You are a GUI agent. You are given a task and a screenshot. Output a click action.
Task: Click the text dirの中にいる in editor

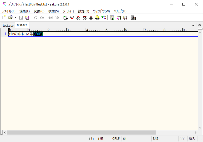coord(21,34)
